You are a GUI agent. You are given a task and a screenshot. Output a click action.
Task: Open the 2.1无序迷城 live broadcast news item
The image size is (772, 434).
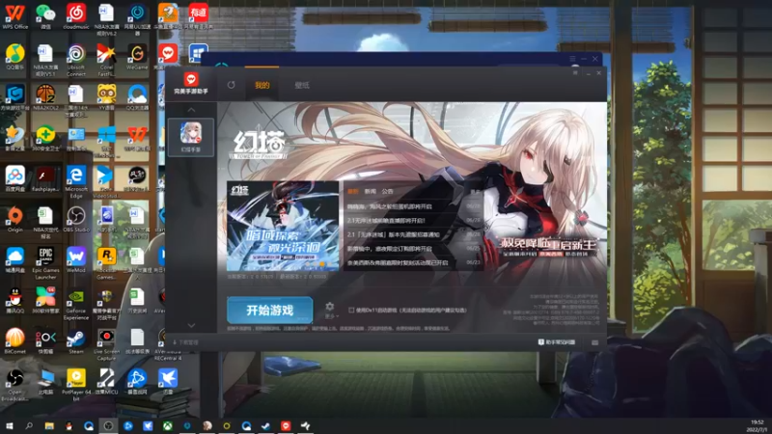click(414, 221)
